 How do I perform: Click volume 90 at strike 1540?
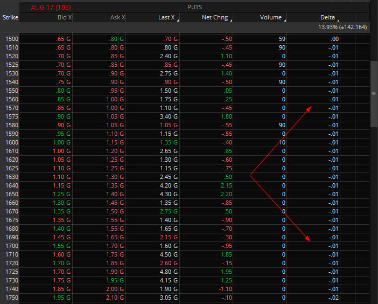(x=282, y=82)
